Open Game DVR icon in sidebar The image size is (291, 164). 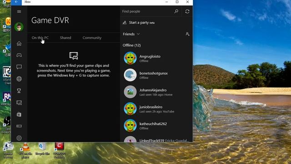point(19,102)
